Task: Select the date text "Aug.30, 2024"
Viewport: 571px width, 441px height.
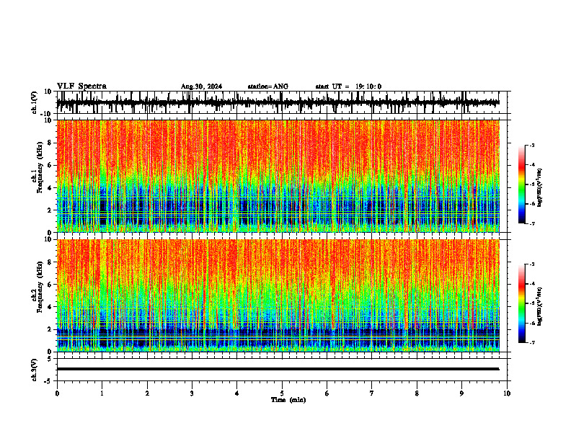Action: coord(201,86)
